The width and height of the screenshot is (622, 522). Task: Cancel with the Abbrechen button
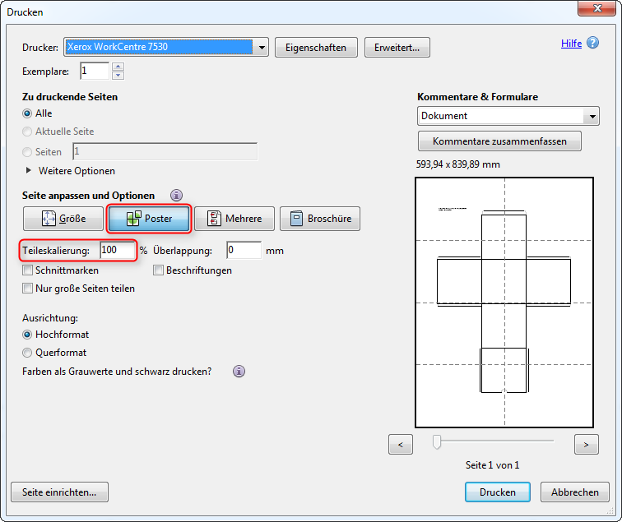point(575,492)
